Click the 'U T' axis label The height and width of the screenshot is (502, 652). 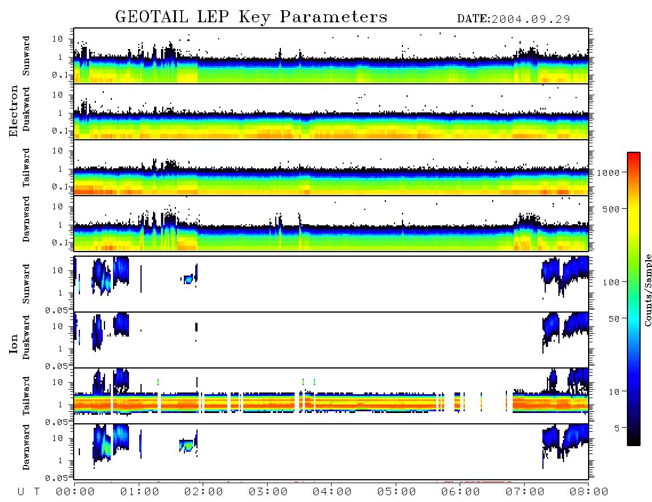click(x=29, y=492)
